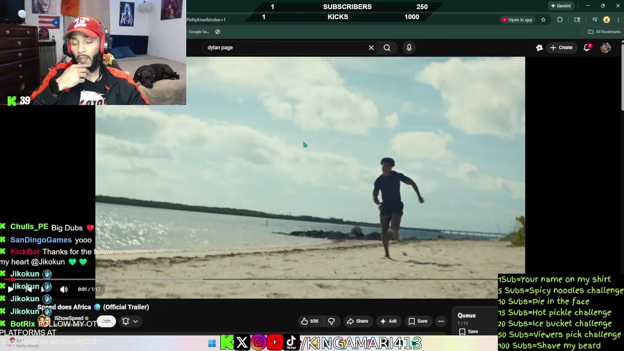Click the Chrome profile avatar
This screenshot has width=624, height=351.
(x=606, y=20)
